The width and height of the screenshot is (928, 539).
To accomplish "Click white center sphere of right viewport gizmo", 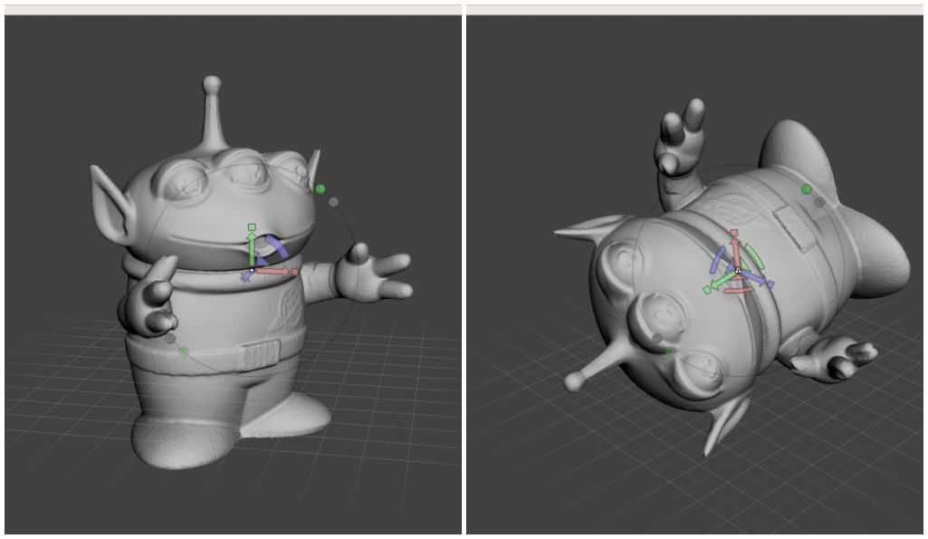I will click(738, 271).
